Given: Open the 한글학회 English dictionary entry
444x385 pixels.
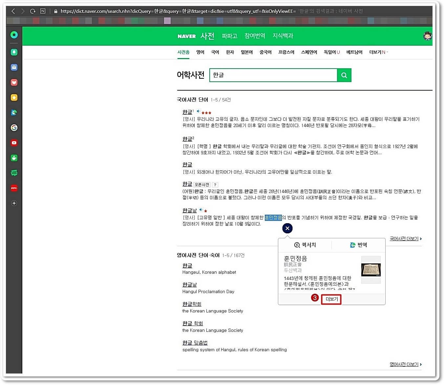Looking at the screenshot, I should (192, 304).
